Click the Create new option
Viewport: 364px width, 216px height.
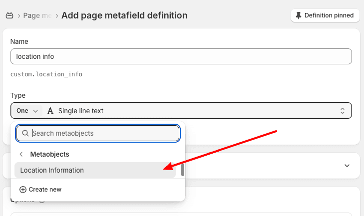(45, 190)
